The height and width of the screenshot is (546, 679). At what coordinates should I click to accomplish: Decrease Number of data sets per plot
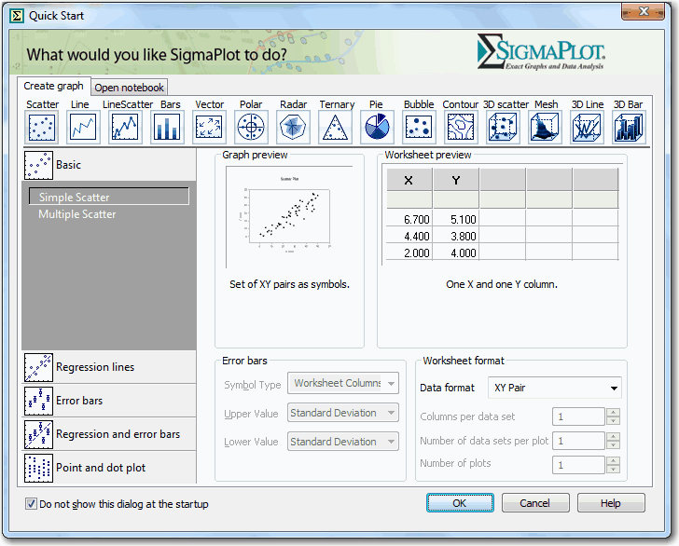coord(613,445)
